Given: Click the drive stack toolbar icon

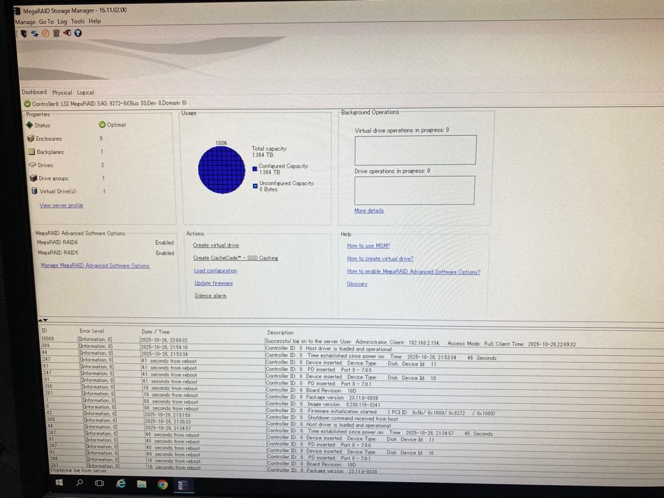Looking at the screenshot, I should [56, 33].
